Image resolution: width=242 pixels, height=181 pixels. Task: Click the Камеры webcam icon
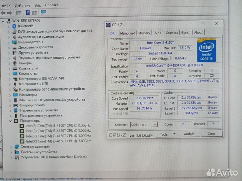coord(15,63)
